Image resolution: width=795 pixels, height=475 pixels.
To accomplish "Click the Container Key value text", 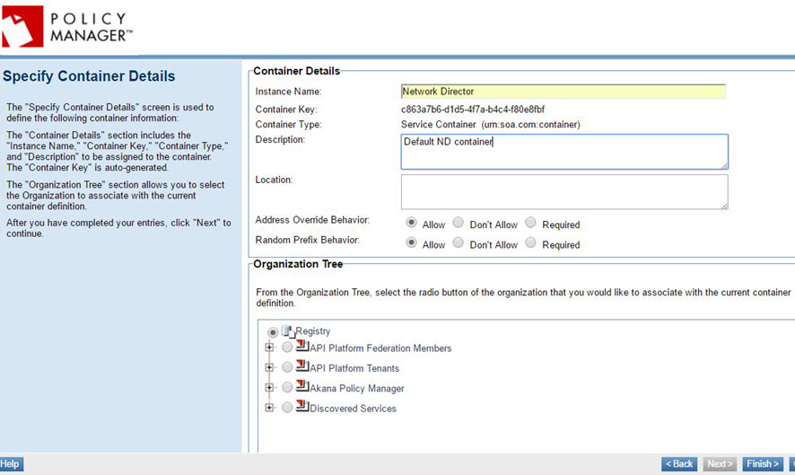I will (x=473, y=110).
